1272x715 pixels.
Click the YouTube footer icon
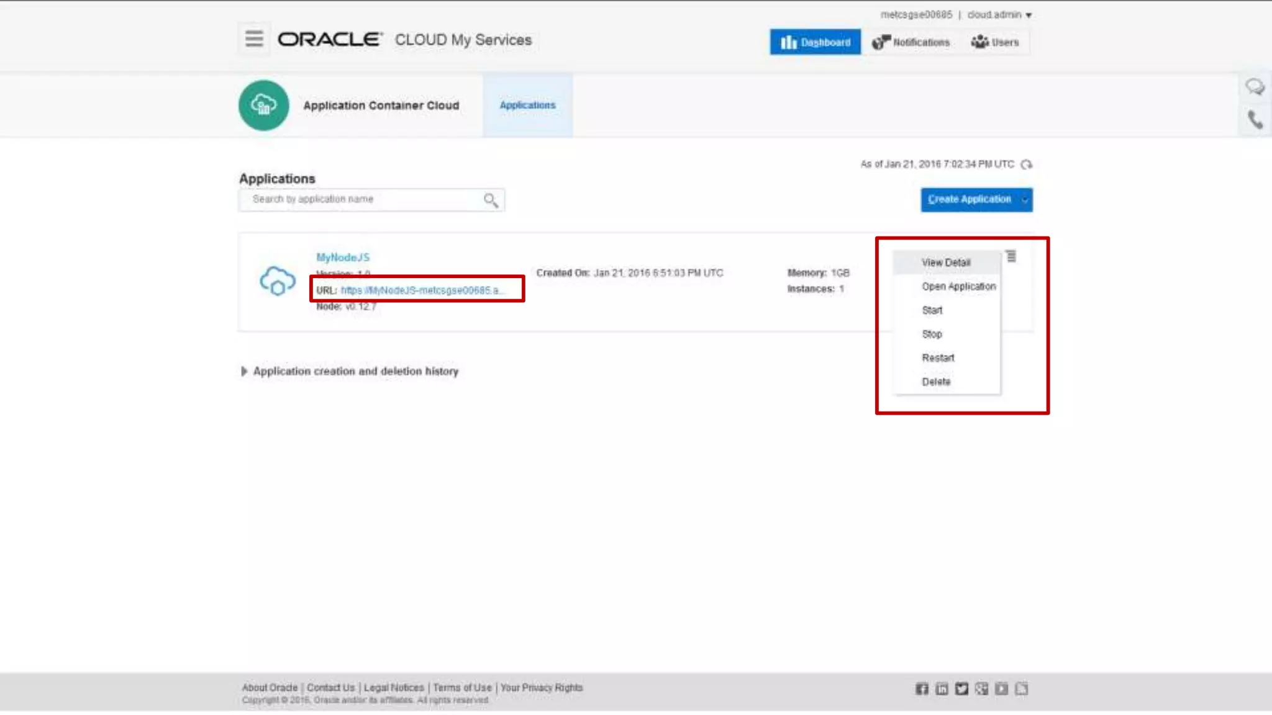[1001, 689]
